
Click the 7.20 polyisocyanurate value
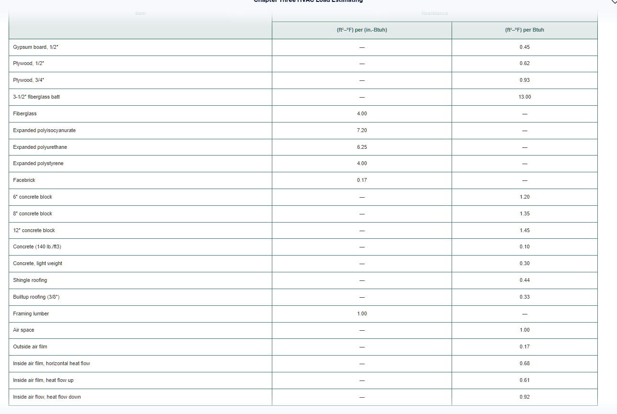coord(362,130)
